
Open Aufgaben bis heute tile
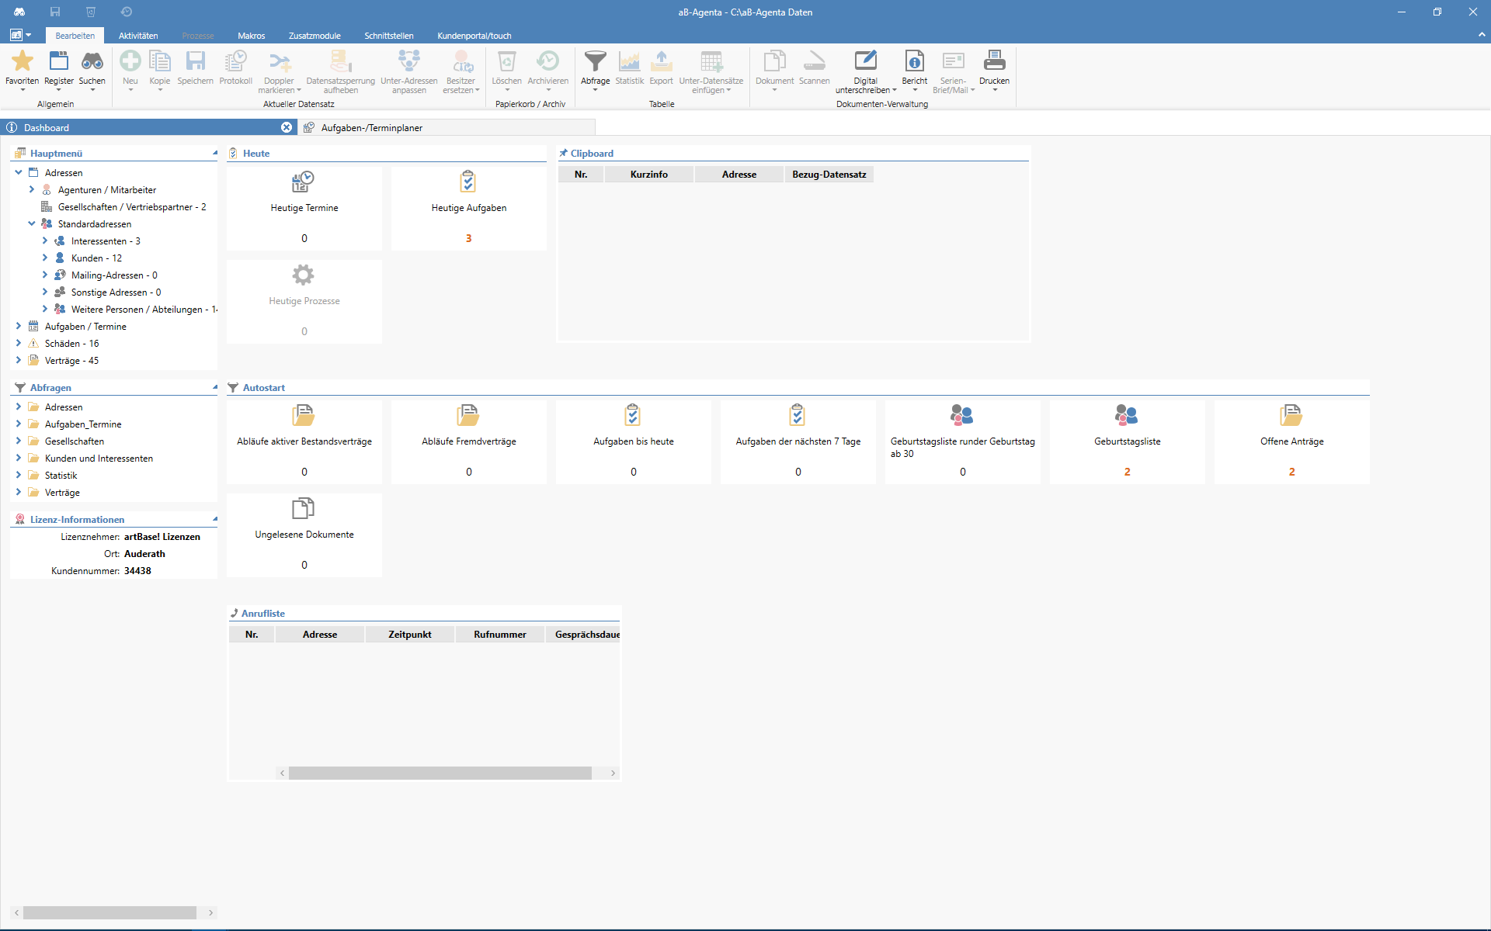[x=634, y=441]
